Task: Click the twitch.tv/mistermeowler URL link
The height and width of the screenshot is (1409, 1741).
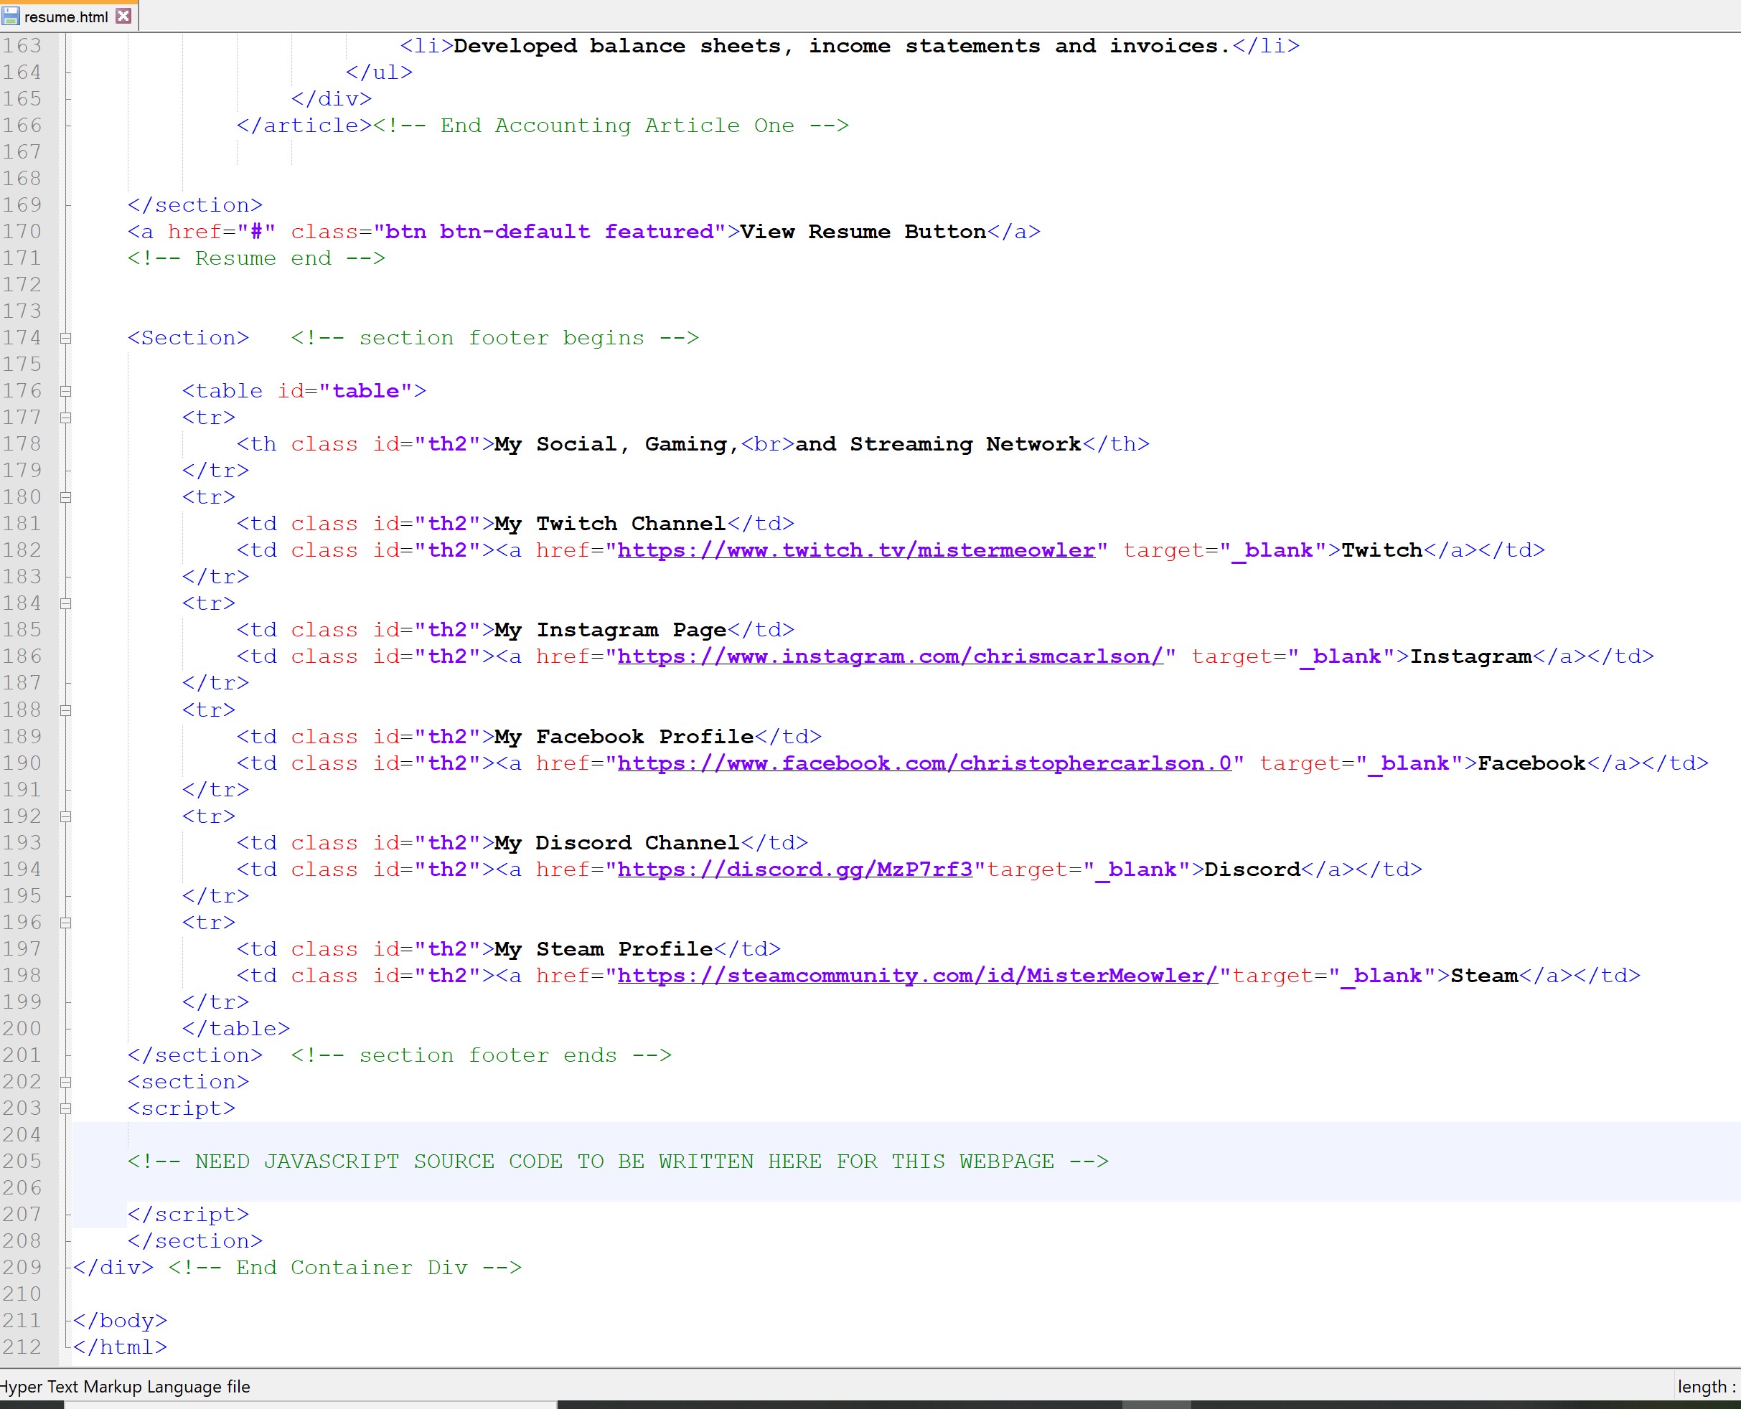Action: pyautogui.click(x=856, y=550)
